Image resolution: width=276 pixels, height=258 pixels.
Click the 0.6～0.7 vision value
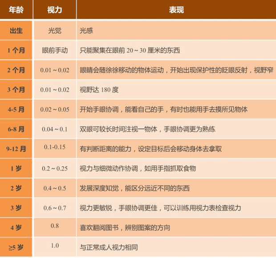(55, 208)
